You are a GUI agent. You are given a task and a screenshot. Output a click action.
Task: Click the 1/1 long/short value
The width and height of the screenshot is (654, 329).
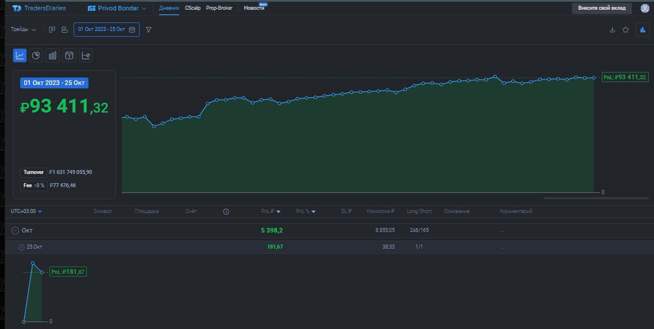tap(419, 247)
